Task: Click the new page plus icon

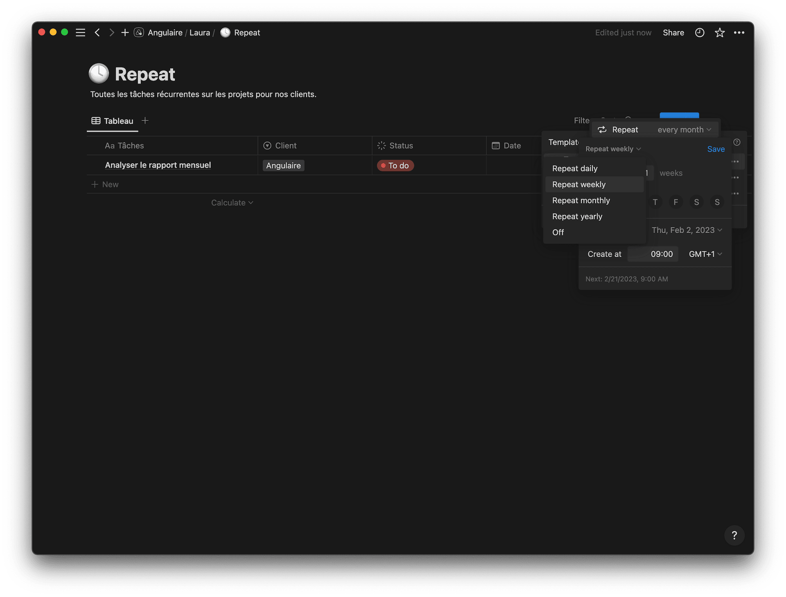Action: 125,33
